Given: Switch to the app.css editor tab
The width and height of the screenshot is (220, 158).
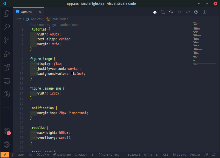Looking at the screenshot, I should pyautogui.click(x=27, y=12).
